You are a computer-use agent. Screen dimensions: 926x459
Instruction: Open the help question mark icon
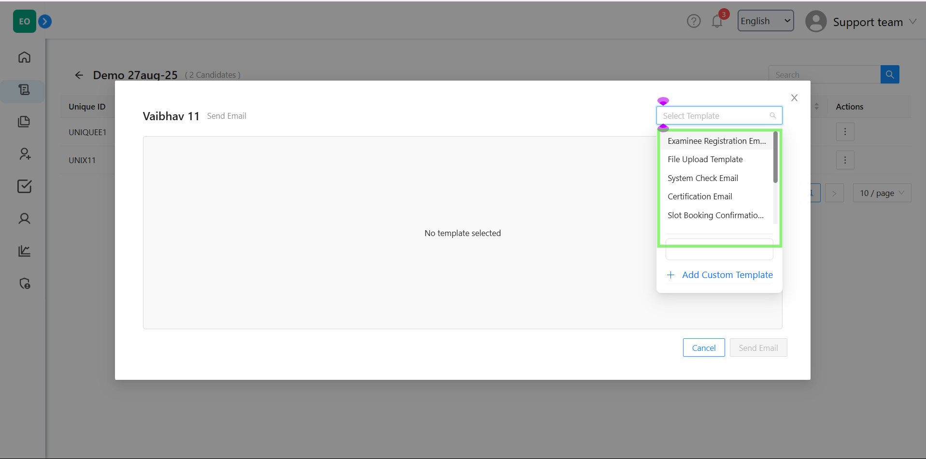click(694, 21)
